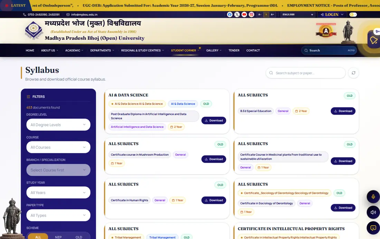380x239 pixels.
Task: Download the Sociology of Gerontology syllabus
Action: [x=343, y=208]
